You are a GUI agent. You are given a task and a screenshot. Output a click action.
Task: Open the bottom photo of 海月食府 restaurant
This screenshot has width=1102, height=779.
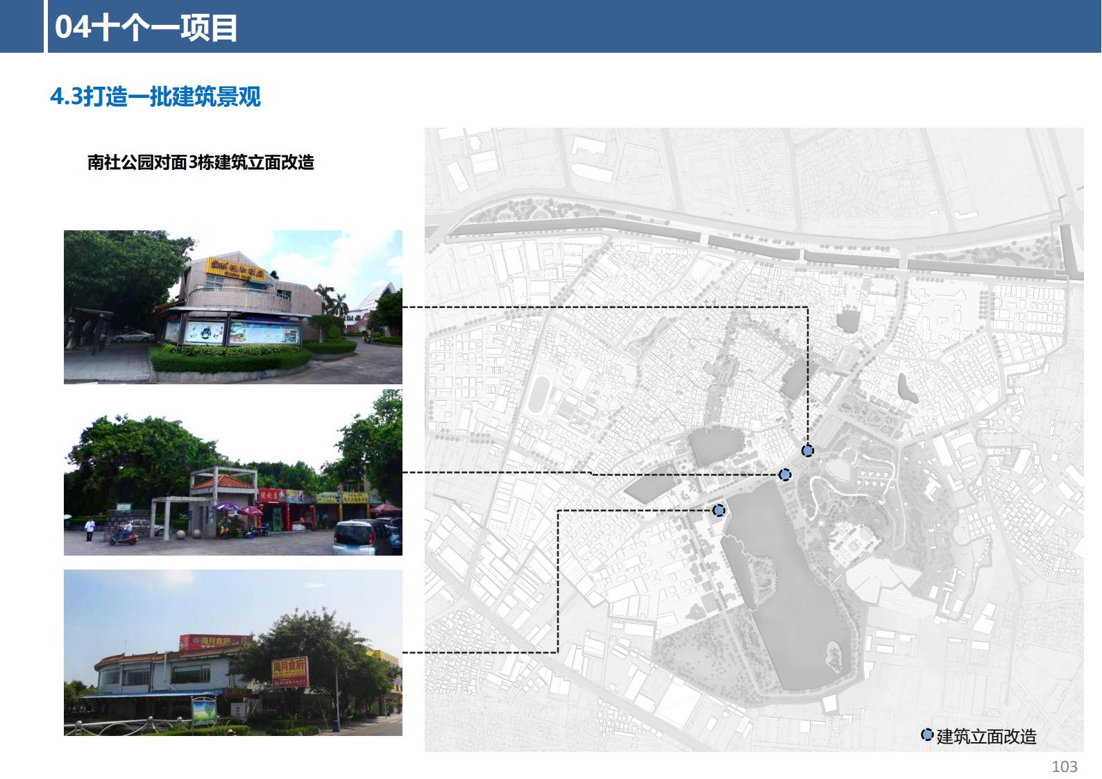[233, 653]
